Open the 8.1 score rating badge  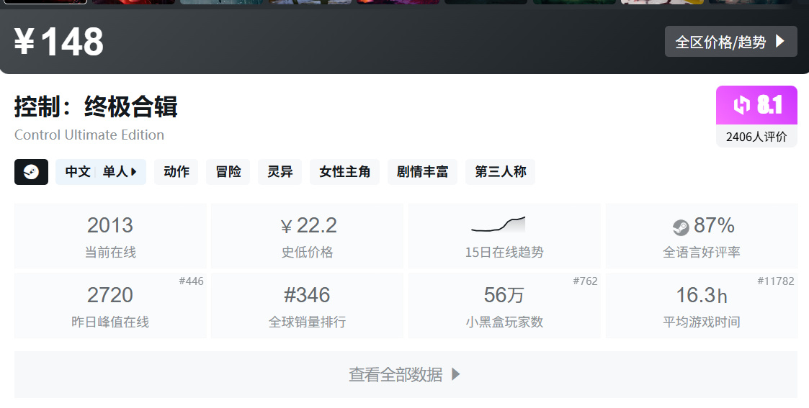[x=756, y=105]
